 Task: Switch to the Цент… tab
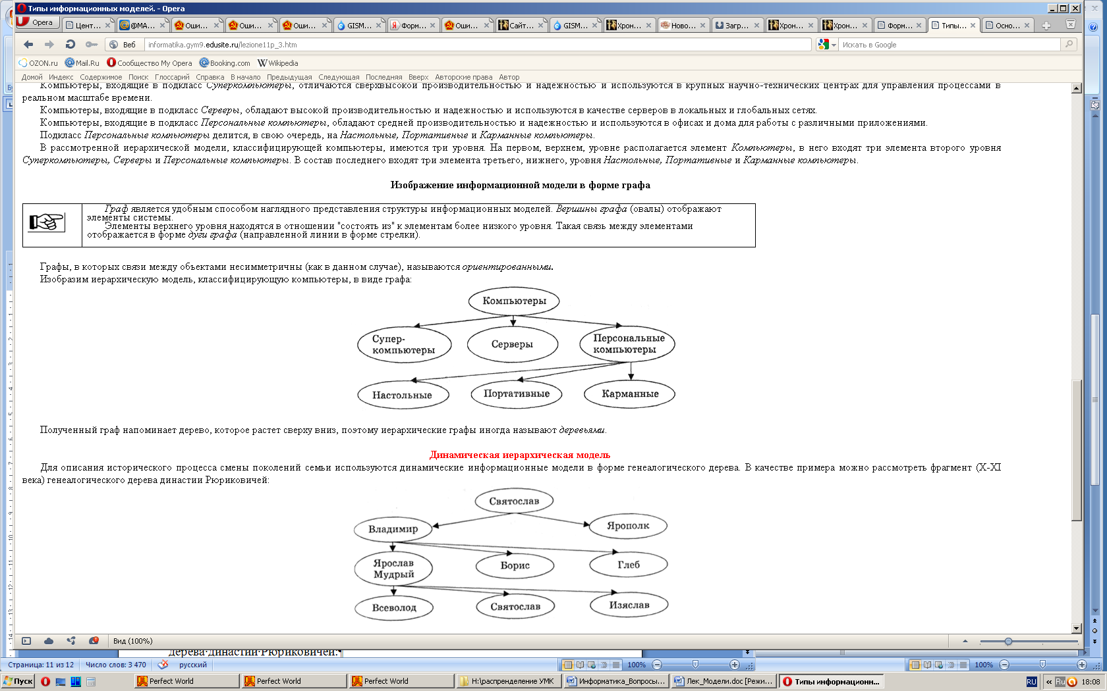pyautogui.click(x=88, y=25)
